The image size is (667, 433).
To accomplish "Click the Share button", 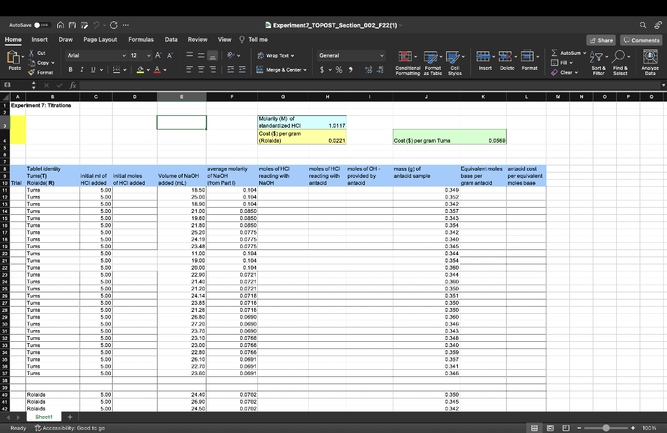I will coord(601,40).
